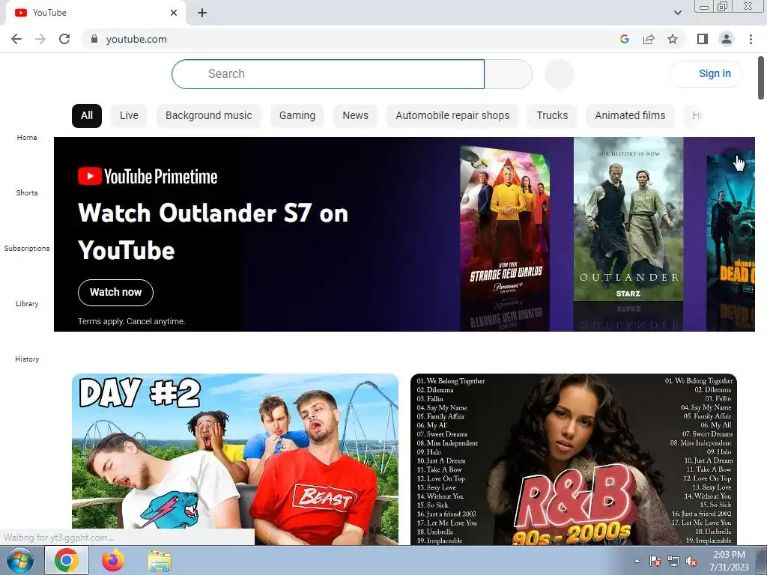
Task: Open History in the sidebar
Action: (27, 359)
